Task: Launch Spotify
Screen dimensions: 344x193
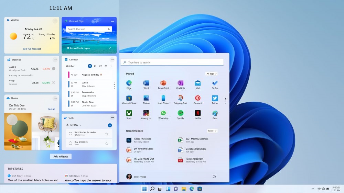Action: tap(180, 115)
